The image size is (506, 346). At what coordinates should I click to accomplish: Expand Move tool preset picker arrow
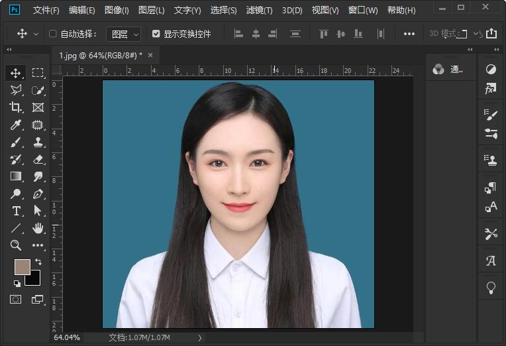(x=36, y=34)
